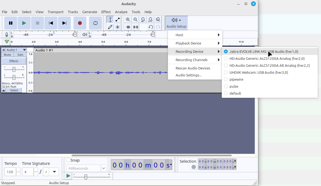Click time signature numerator field 4

point(28,172)
